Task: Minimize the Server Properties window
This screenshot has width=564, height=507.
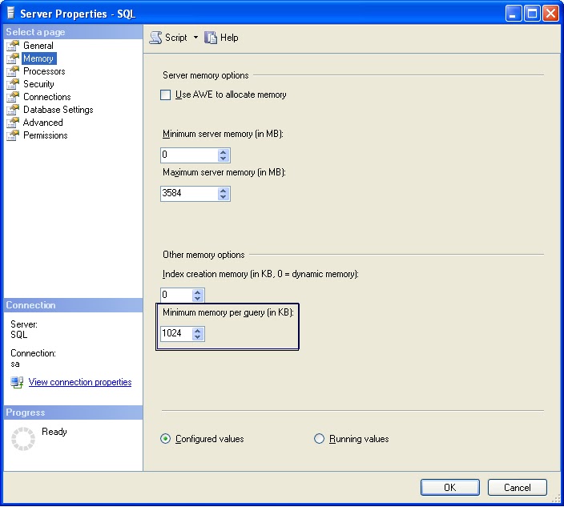Action: point(513,14)
